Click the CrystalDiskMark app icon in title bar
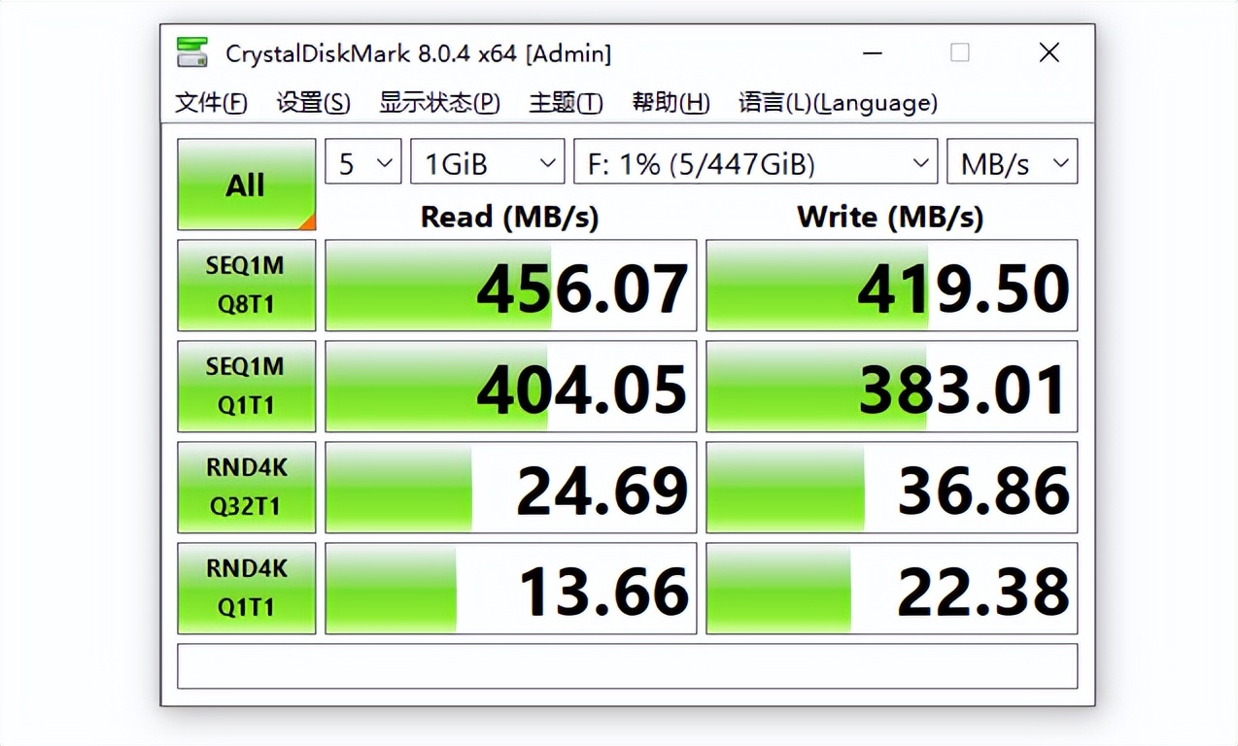 [192, 52]
